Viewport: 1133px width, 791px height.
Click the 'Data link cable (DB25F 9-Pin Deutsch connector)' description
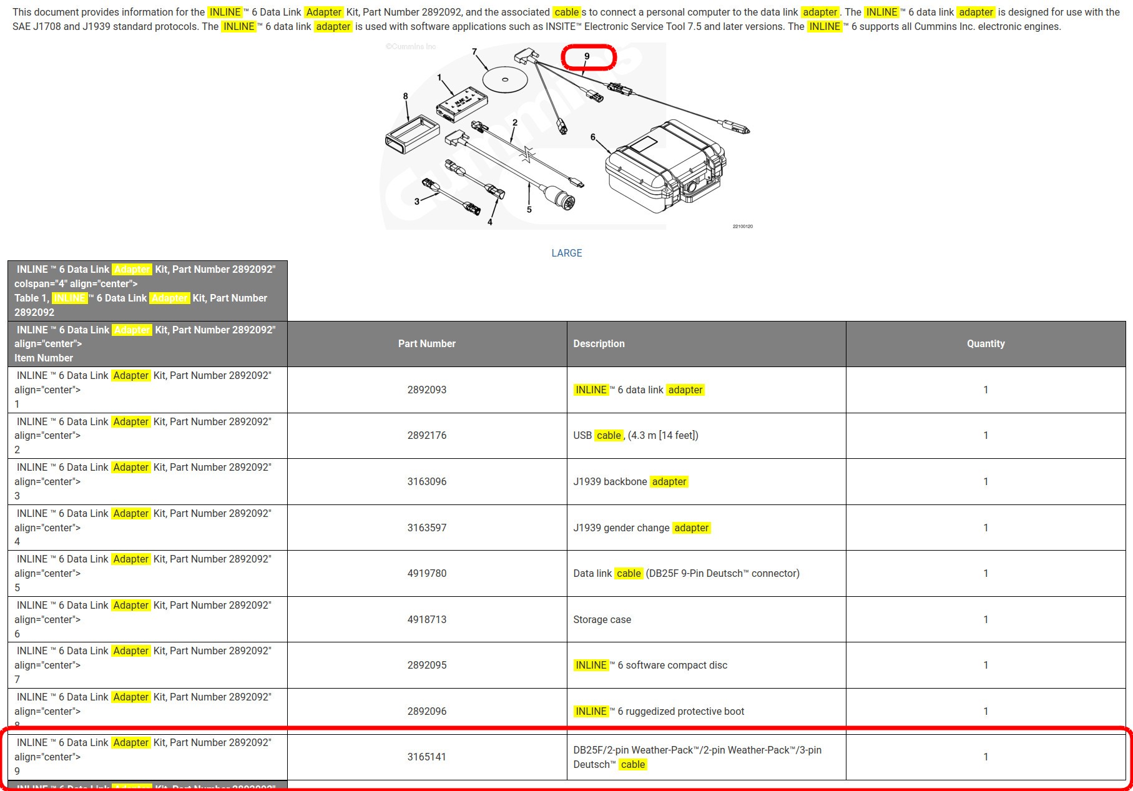click(686, 573)
